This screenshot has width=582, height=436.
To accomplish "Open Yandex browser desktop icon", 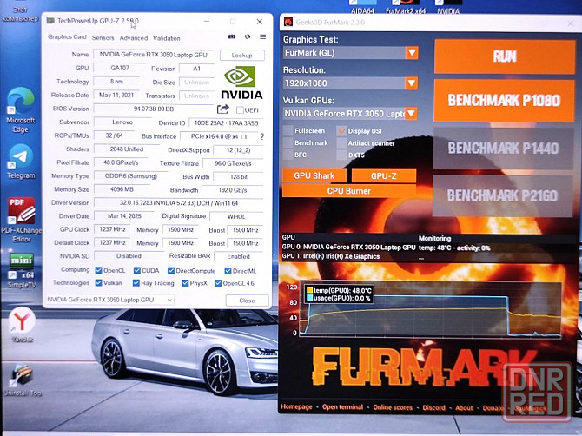I will (22, 325).
